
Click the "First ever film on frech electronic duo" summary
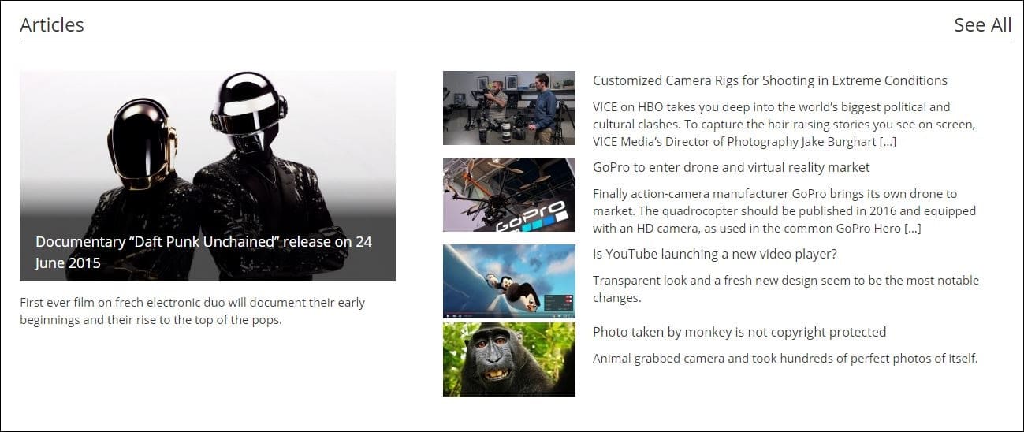pyautogui.click(x=192, y=311)
